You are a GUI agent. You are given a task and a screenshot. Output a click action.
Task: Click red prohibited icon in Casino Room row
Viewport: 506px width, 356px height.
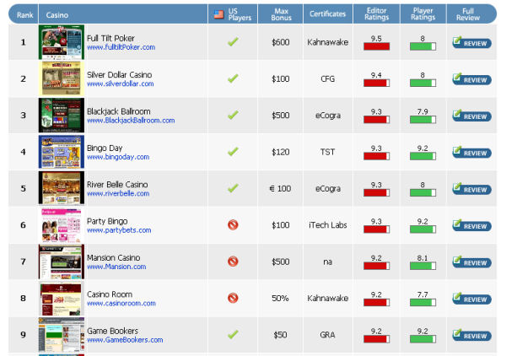233,298
